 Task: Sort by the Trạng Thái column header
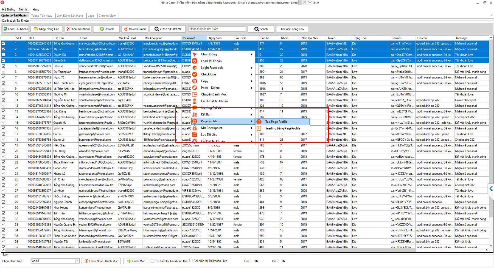tap(370, 38)
